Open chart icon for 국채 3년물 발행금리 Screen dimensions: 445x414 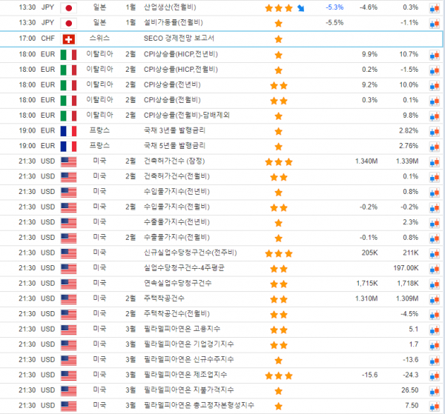pos(434,130)
